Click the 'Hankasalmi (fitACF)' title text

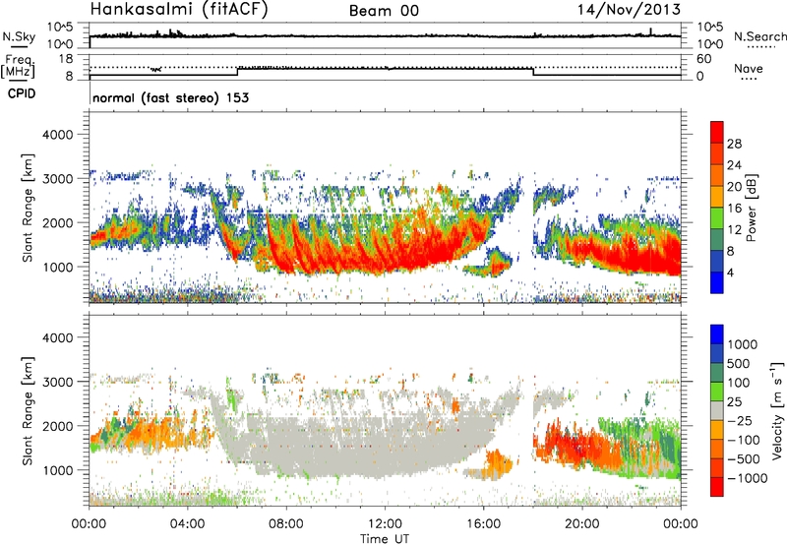pyautogui.click(x=179, y=10)
